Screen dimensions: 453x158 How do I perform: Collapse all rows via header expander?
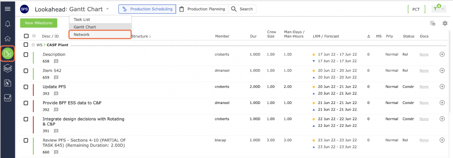(x=34, y=36)
